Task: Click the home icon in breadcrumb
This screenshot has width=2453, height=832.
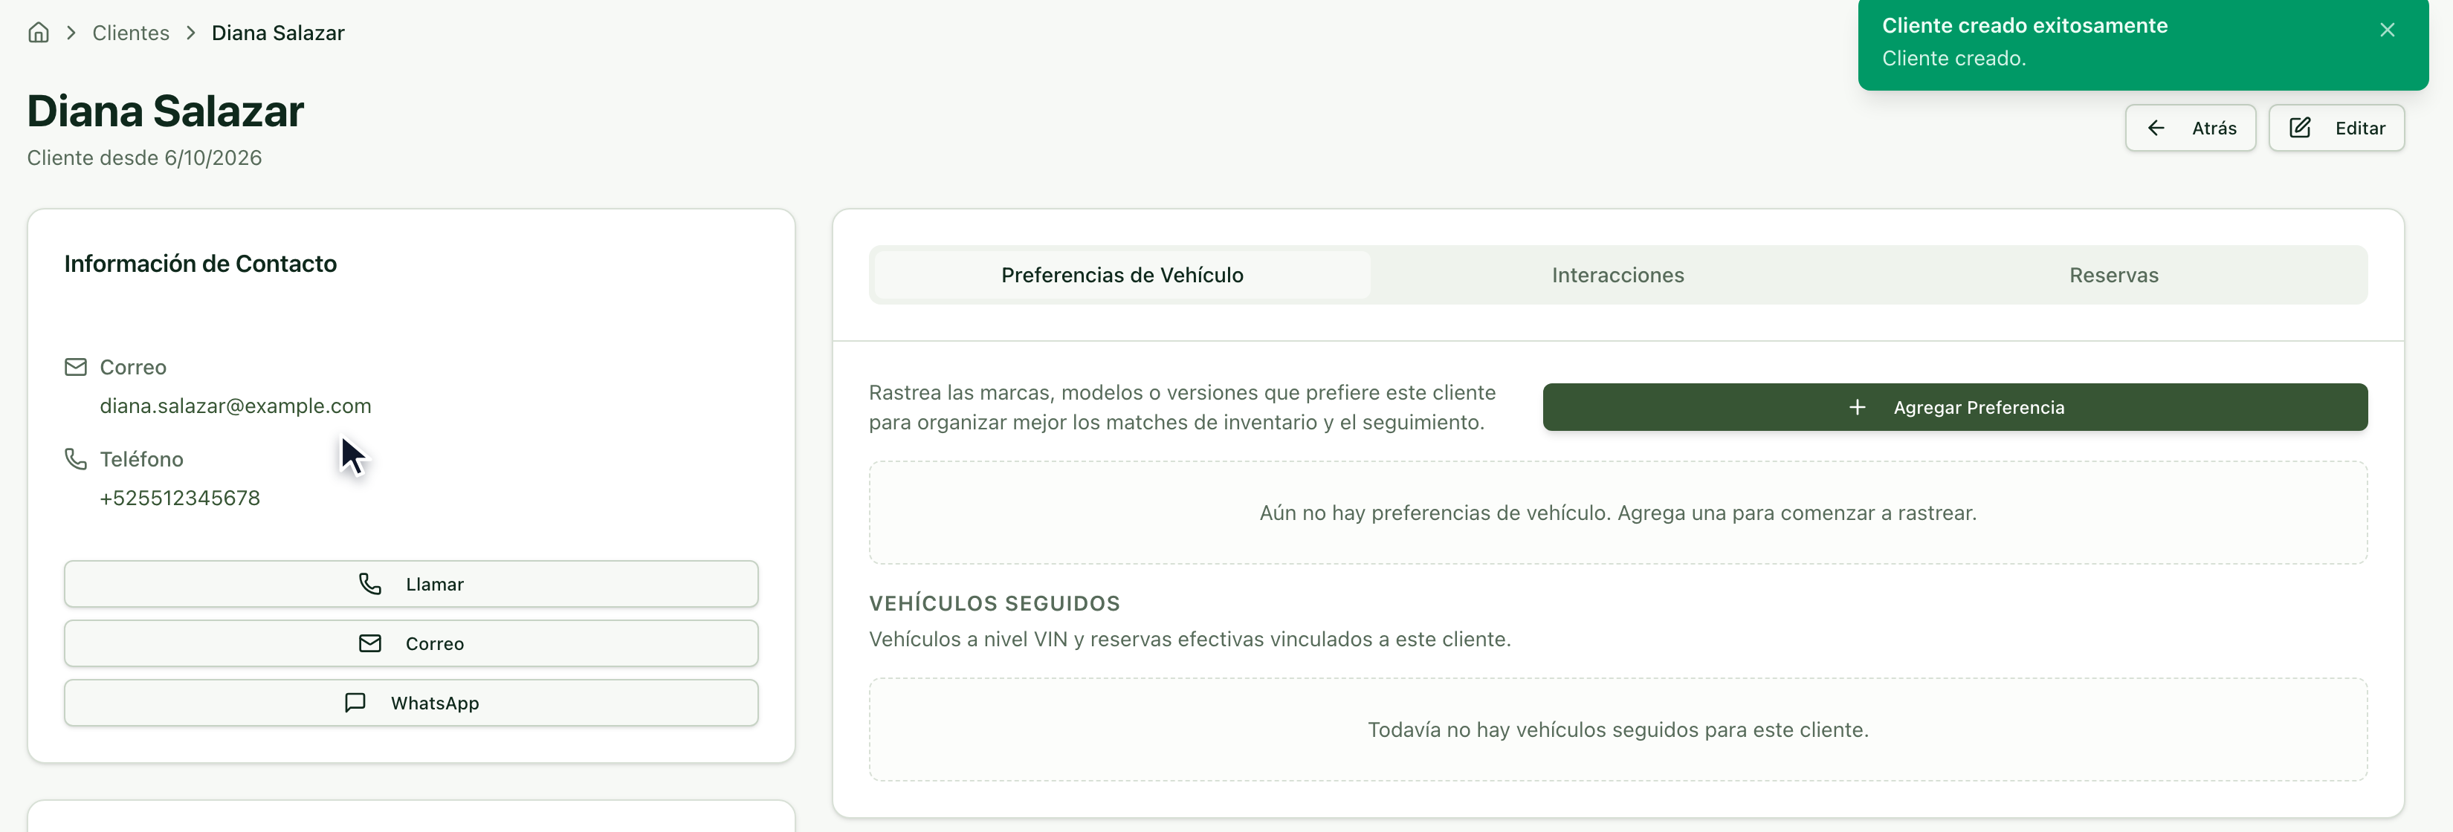Action: [38, 33]
